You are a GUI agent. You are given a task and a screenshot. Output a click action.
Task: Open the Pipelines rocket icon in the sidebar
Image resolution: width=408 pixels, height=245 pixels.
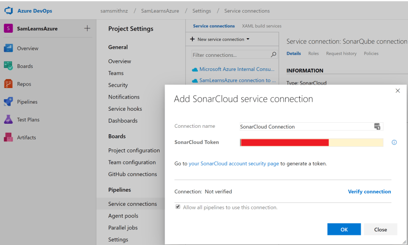click(x=9, y=102)
